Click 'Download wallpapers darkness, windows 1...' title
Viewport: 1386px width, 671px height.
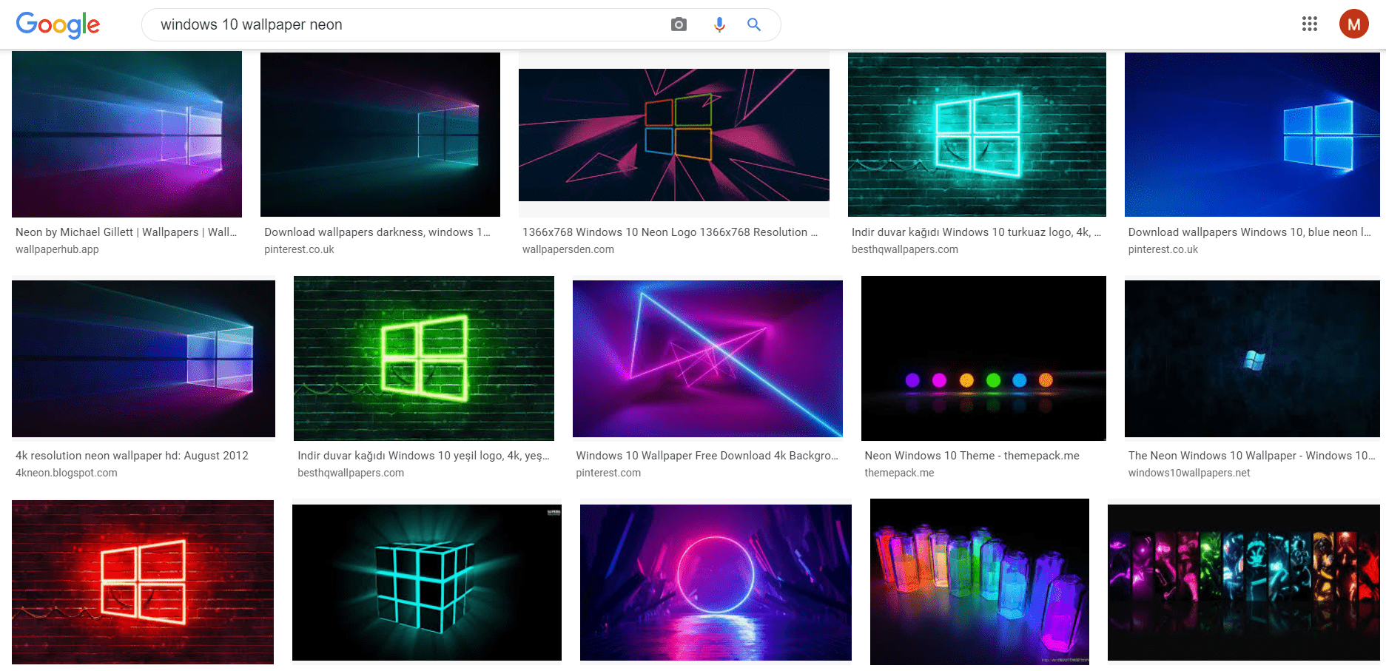(x=377, y=232)
